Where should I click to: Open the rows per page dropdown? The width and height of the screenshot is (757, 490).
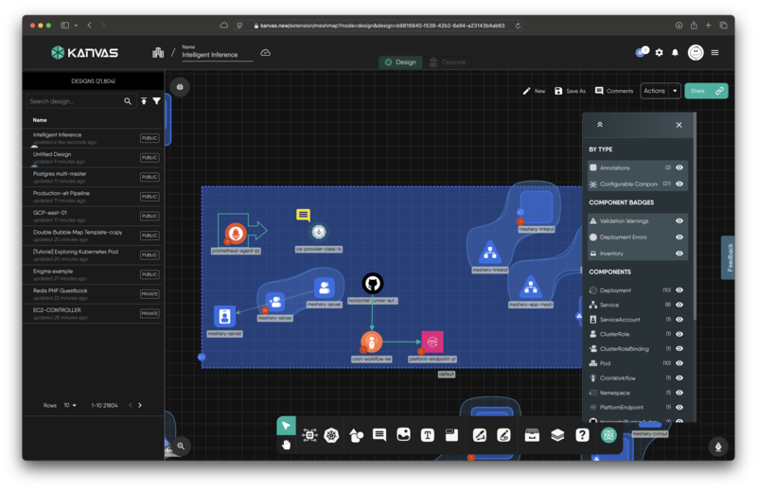tap(71, 405)
